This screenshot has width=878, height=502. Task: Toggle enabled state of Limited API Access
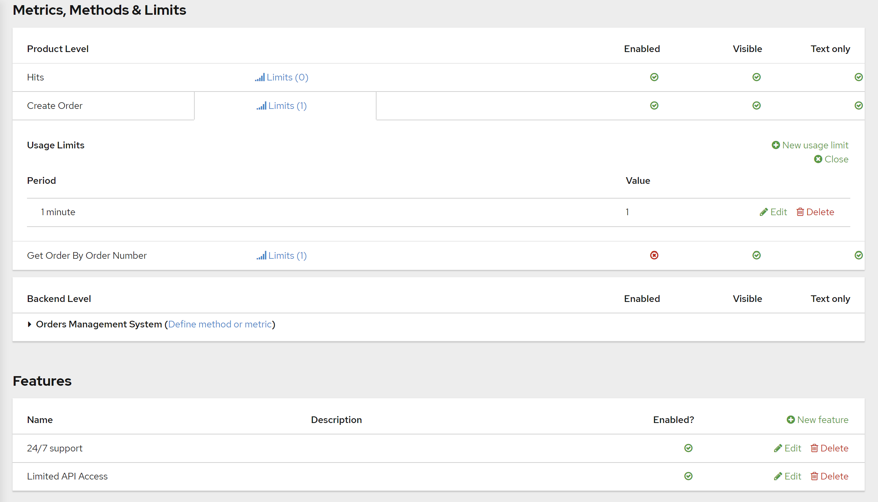tap(688, 476)
